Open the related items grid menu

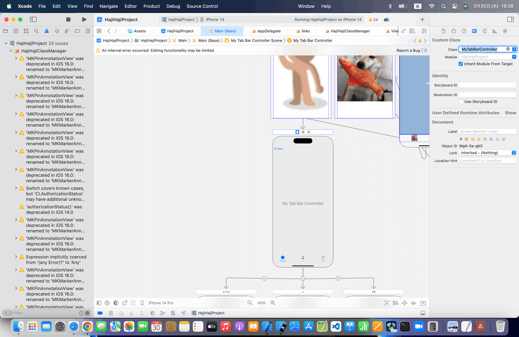[x=99, y=31]
